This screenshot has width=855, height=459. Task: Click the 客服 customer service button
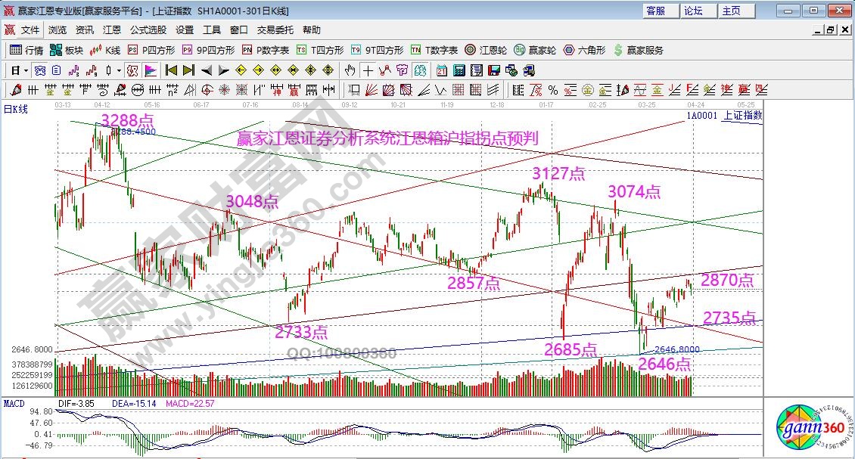click(656, 11)
